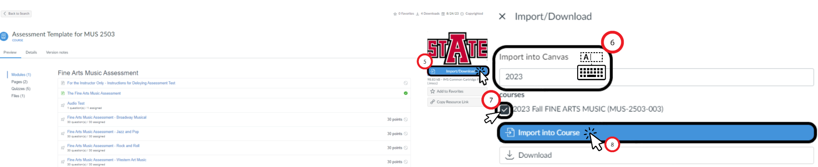Click the Back to Search button
The width and height of the screenshot is (818, 167).
point(17,13)
